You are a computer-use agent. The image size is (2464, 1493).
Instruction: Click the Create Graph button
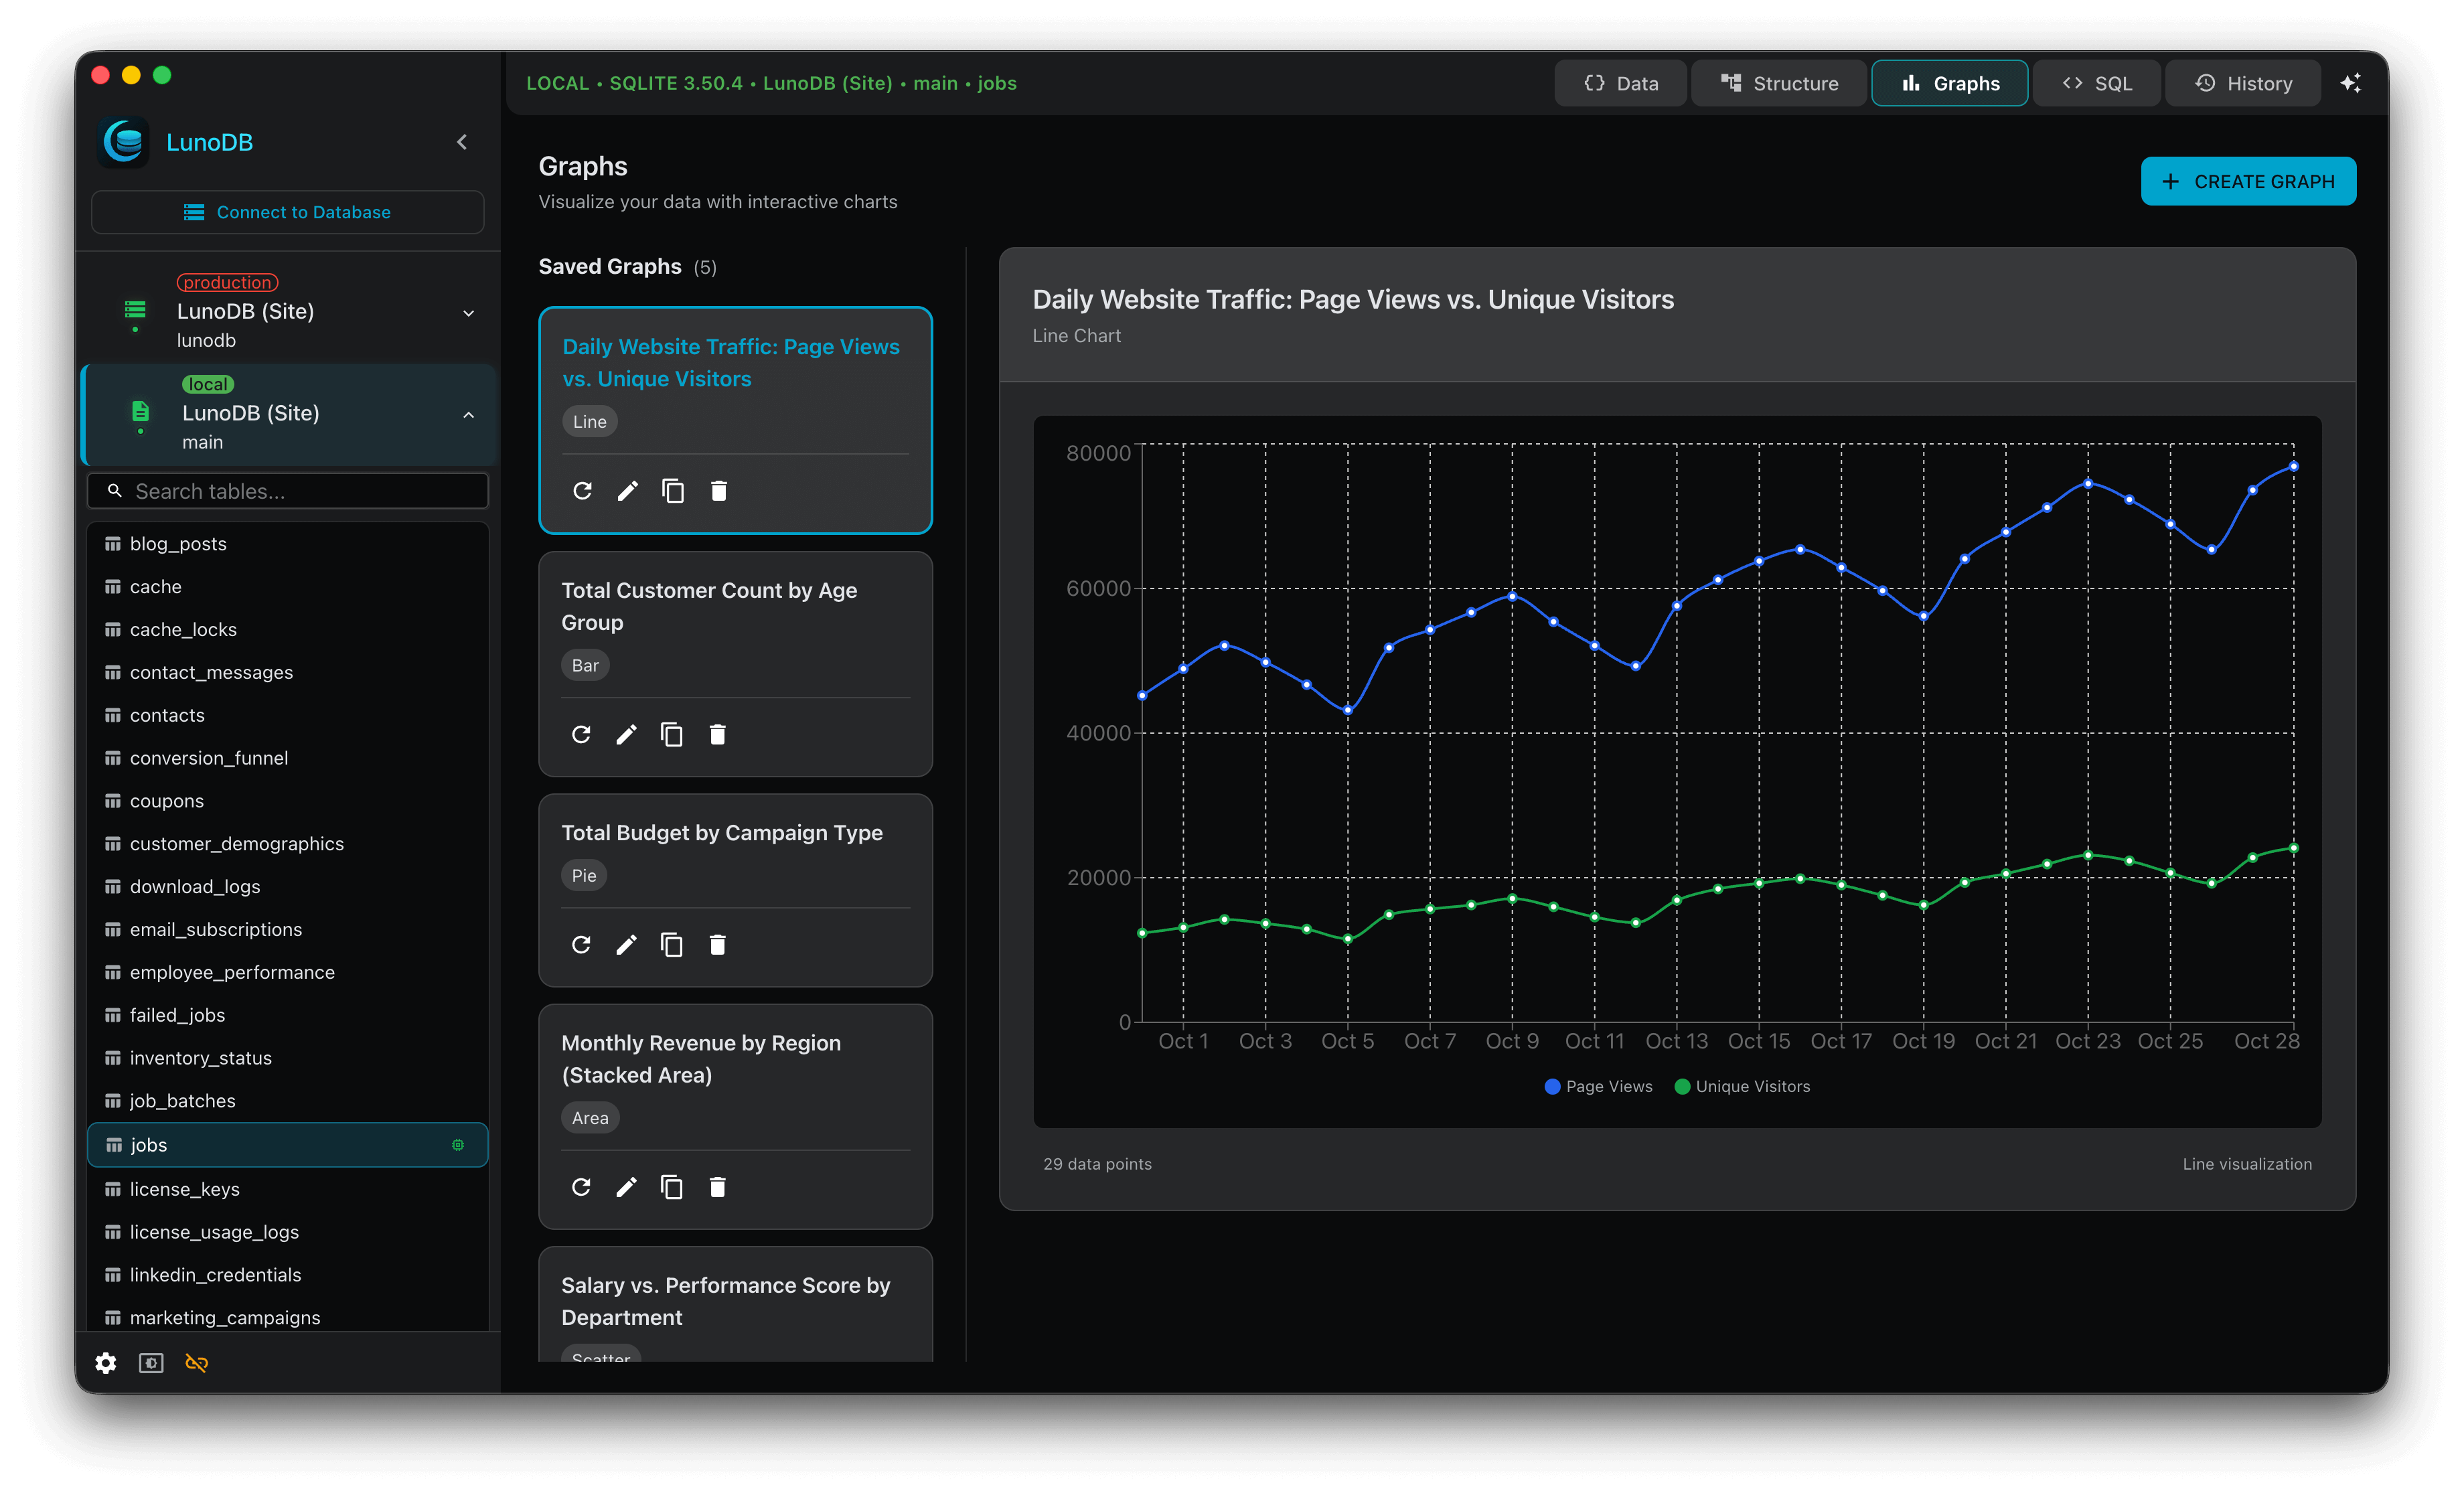[2248, 181]
